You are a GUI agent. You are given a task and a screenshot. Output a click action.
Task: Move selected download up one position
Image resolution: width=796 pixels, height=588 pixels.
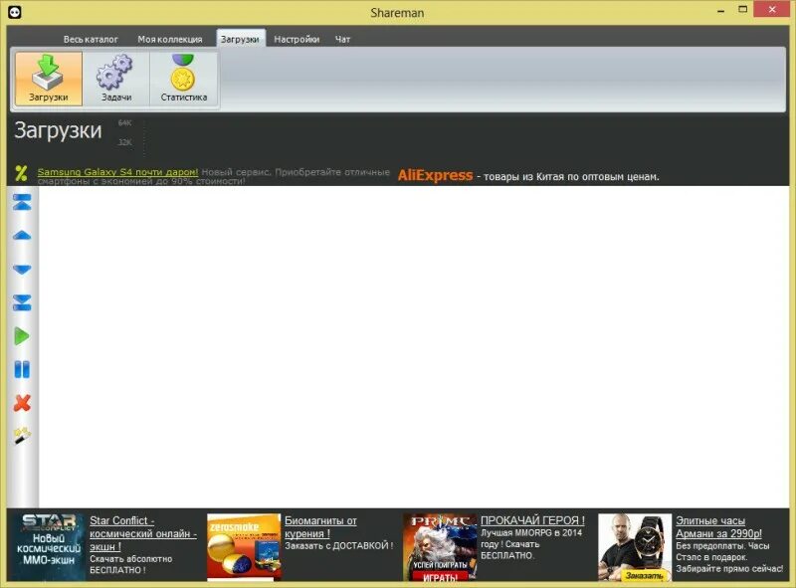(22, 235)
